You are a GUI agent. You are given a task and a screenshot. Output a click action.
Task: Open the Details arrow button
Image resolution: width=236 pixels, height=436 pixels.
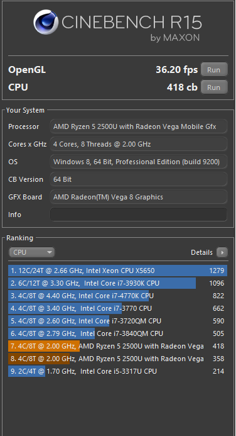(x=222, y=252)
